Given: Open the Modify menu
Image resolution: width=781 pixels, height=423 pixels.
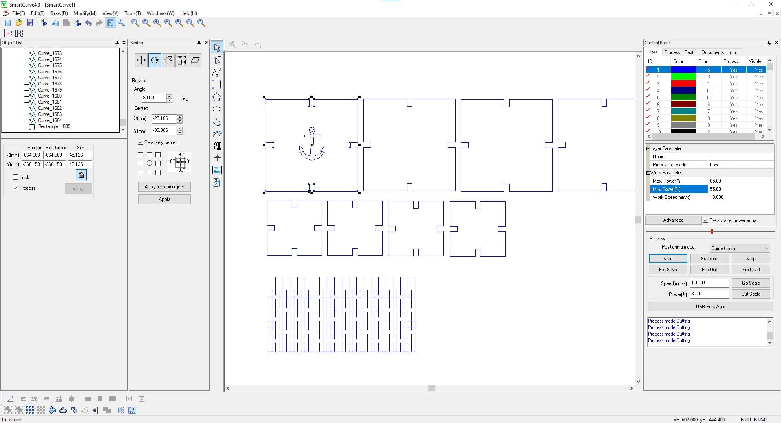Looking at the screenshot, I should [85, 13].
